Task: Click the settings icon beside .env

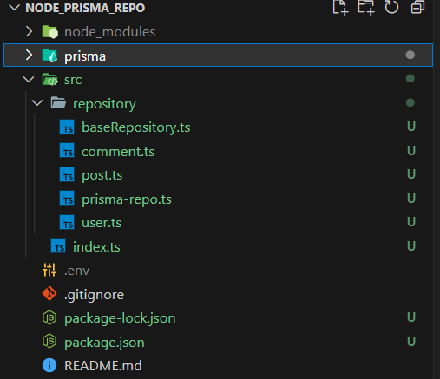Action: [49, 270]
